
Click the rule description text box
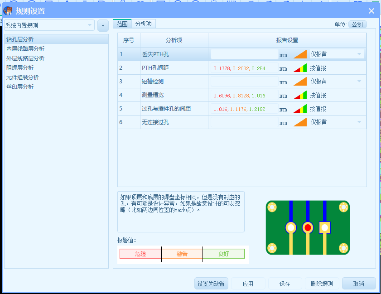click(181, 212)
